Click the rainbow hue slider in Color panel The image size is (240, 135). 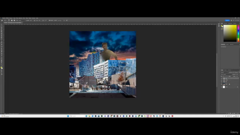pos(238,33)
